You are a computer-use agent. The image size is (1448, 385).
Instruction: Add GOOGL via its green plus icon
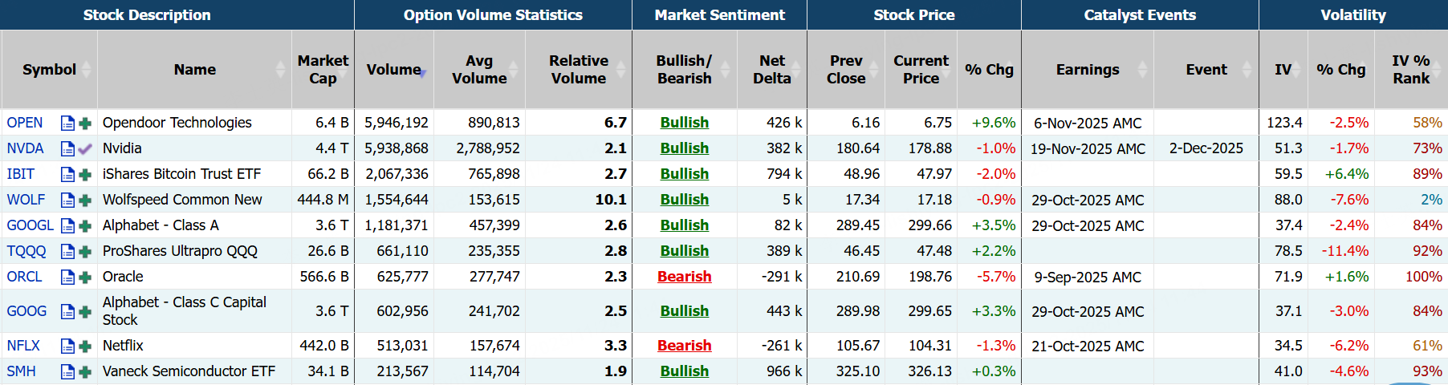point(85,225)
